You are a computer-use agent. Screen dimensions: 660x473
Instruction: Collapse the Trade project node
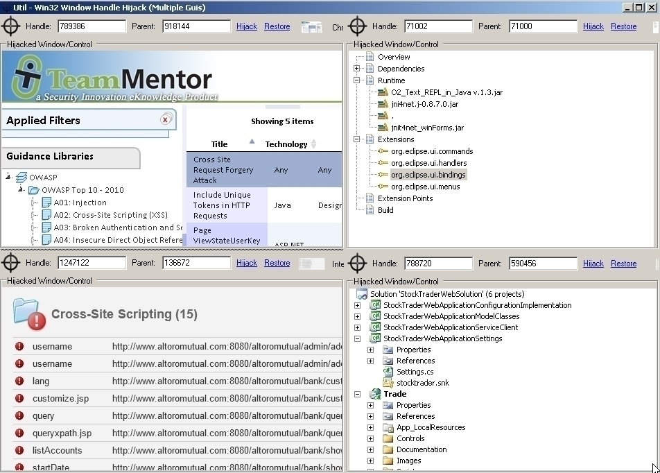coord(357,394)
